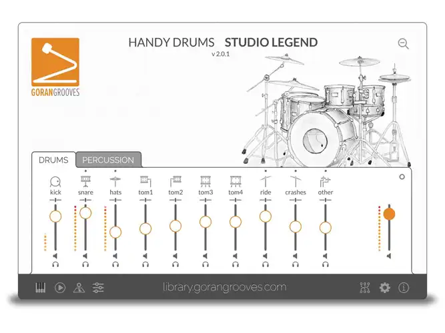Solo the kick channel with headphones
This screenshot has height=333, width=445.
click(55, 264)
